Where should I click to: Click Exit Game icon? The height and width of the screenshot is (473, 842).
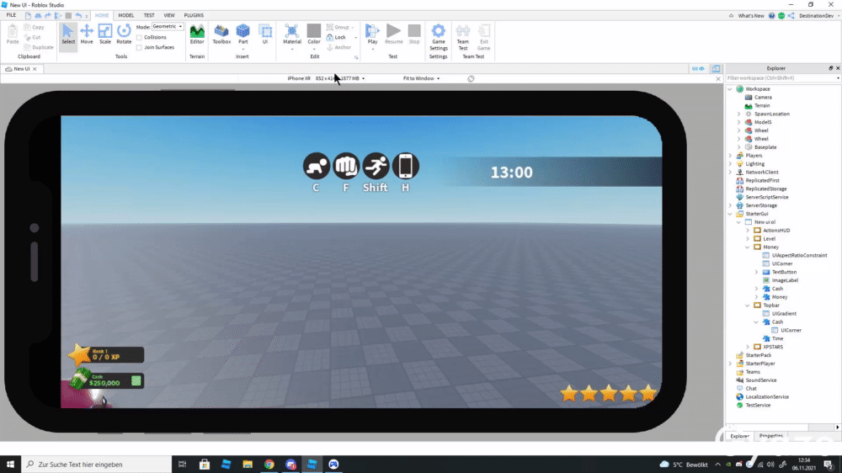tap(484, 37)
